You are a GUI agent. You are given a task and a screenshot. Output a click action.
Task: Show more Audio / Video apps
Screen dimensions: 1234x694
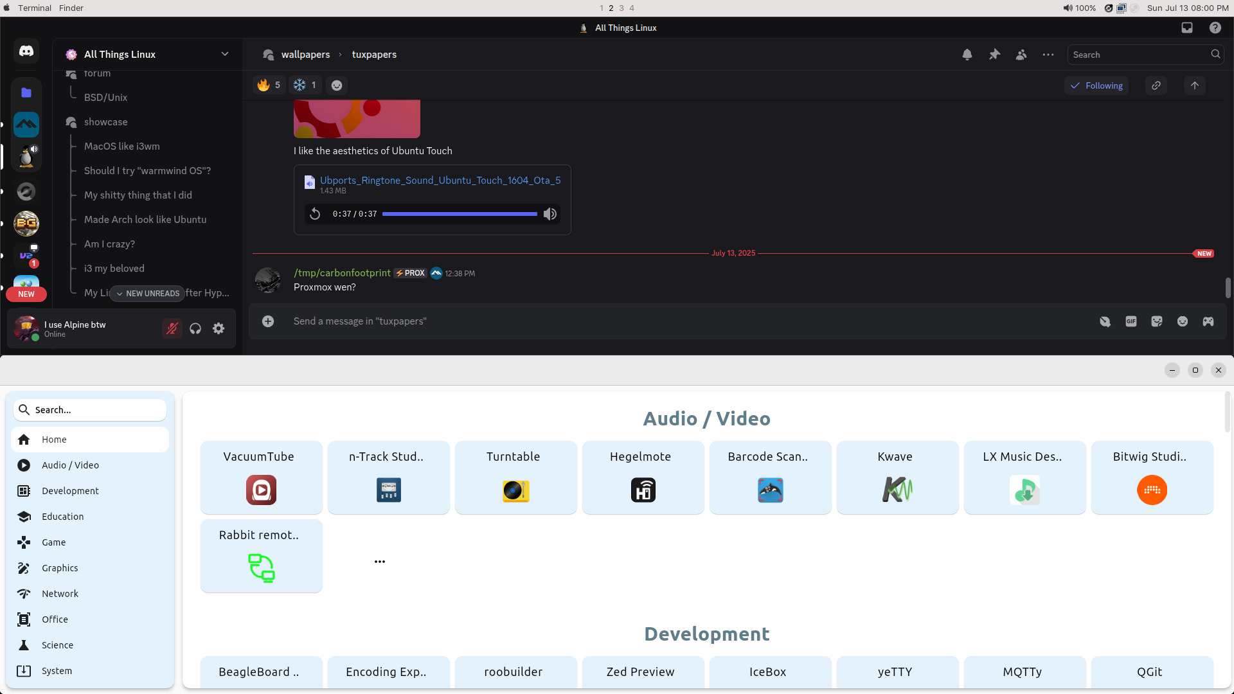[x=380, y=562]
